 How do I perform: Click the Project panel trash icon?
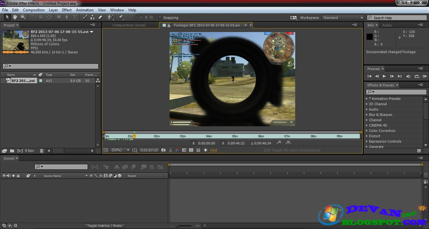coord(41,151)
